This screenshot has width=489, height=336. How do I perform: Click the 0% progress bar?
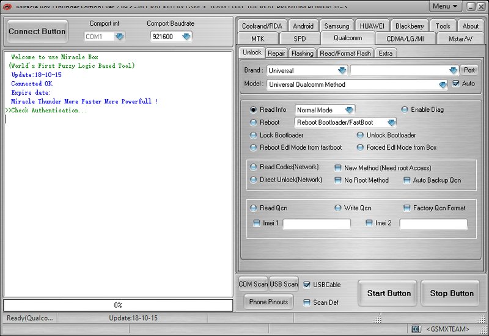tap(118, 305)
